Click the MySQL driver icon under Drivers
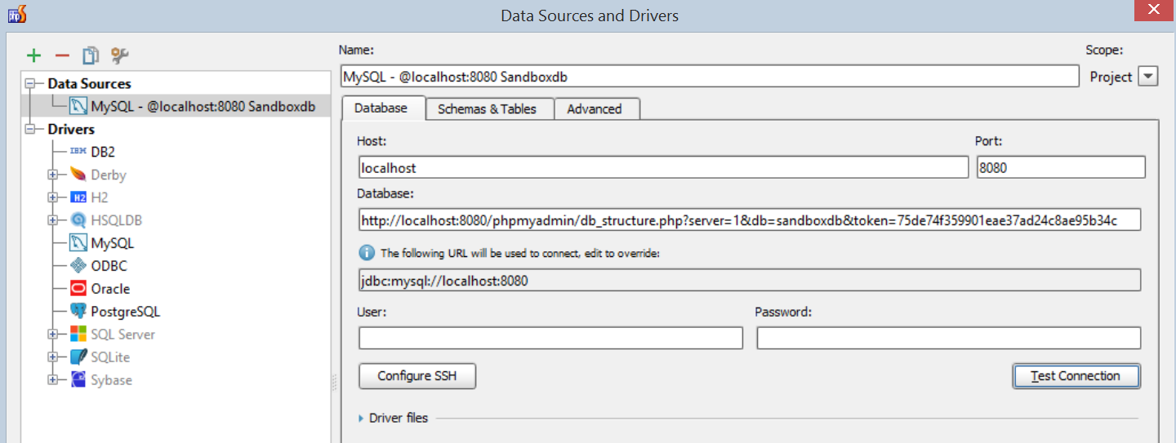The width and height of the screenshot is (1176, 443). point(78,243)
